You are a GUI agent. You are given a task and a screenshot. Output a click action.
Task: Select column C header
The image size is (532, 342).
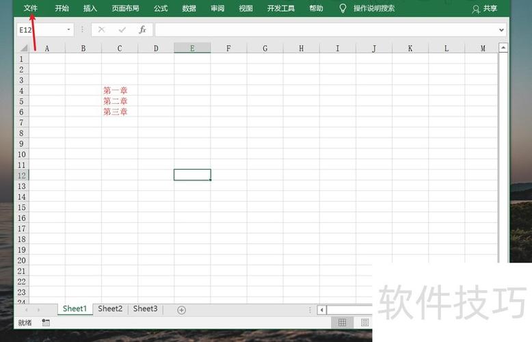(120, 49)
